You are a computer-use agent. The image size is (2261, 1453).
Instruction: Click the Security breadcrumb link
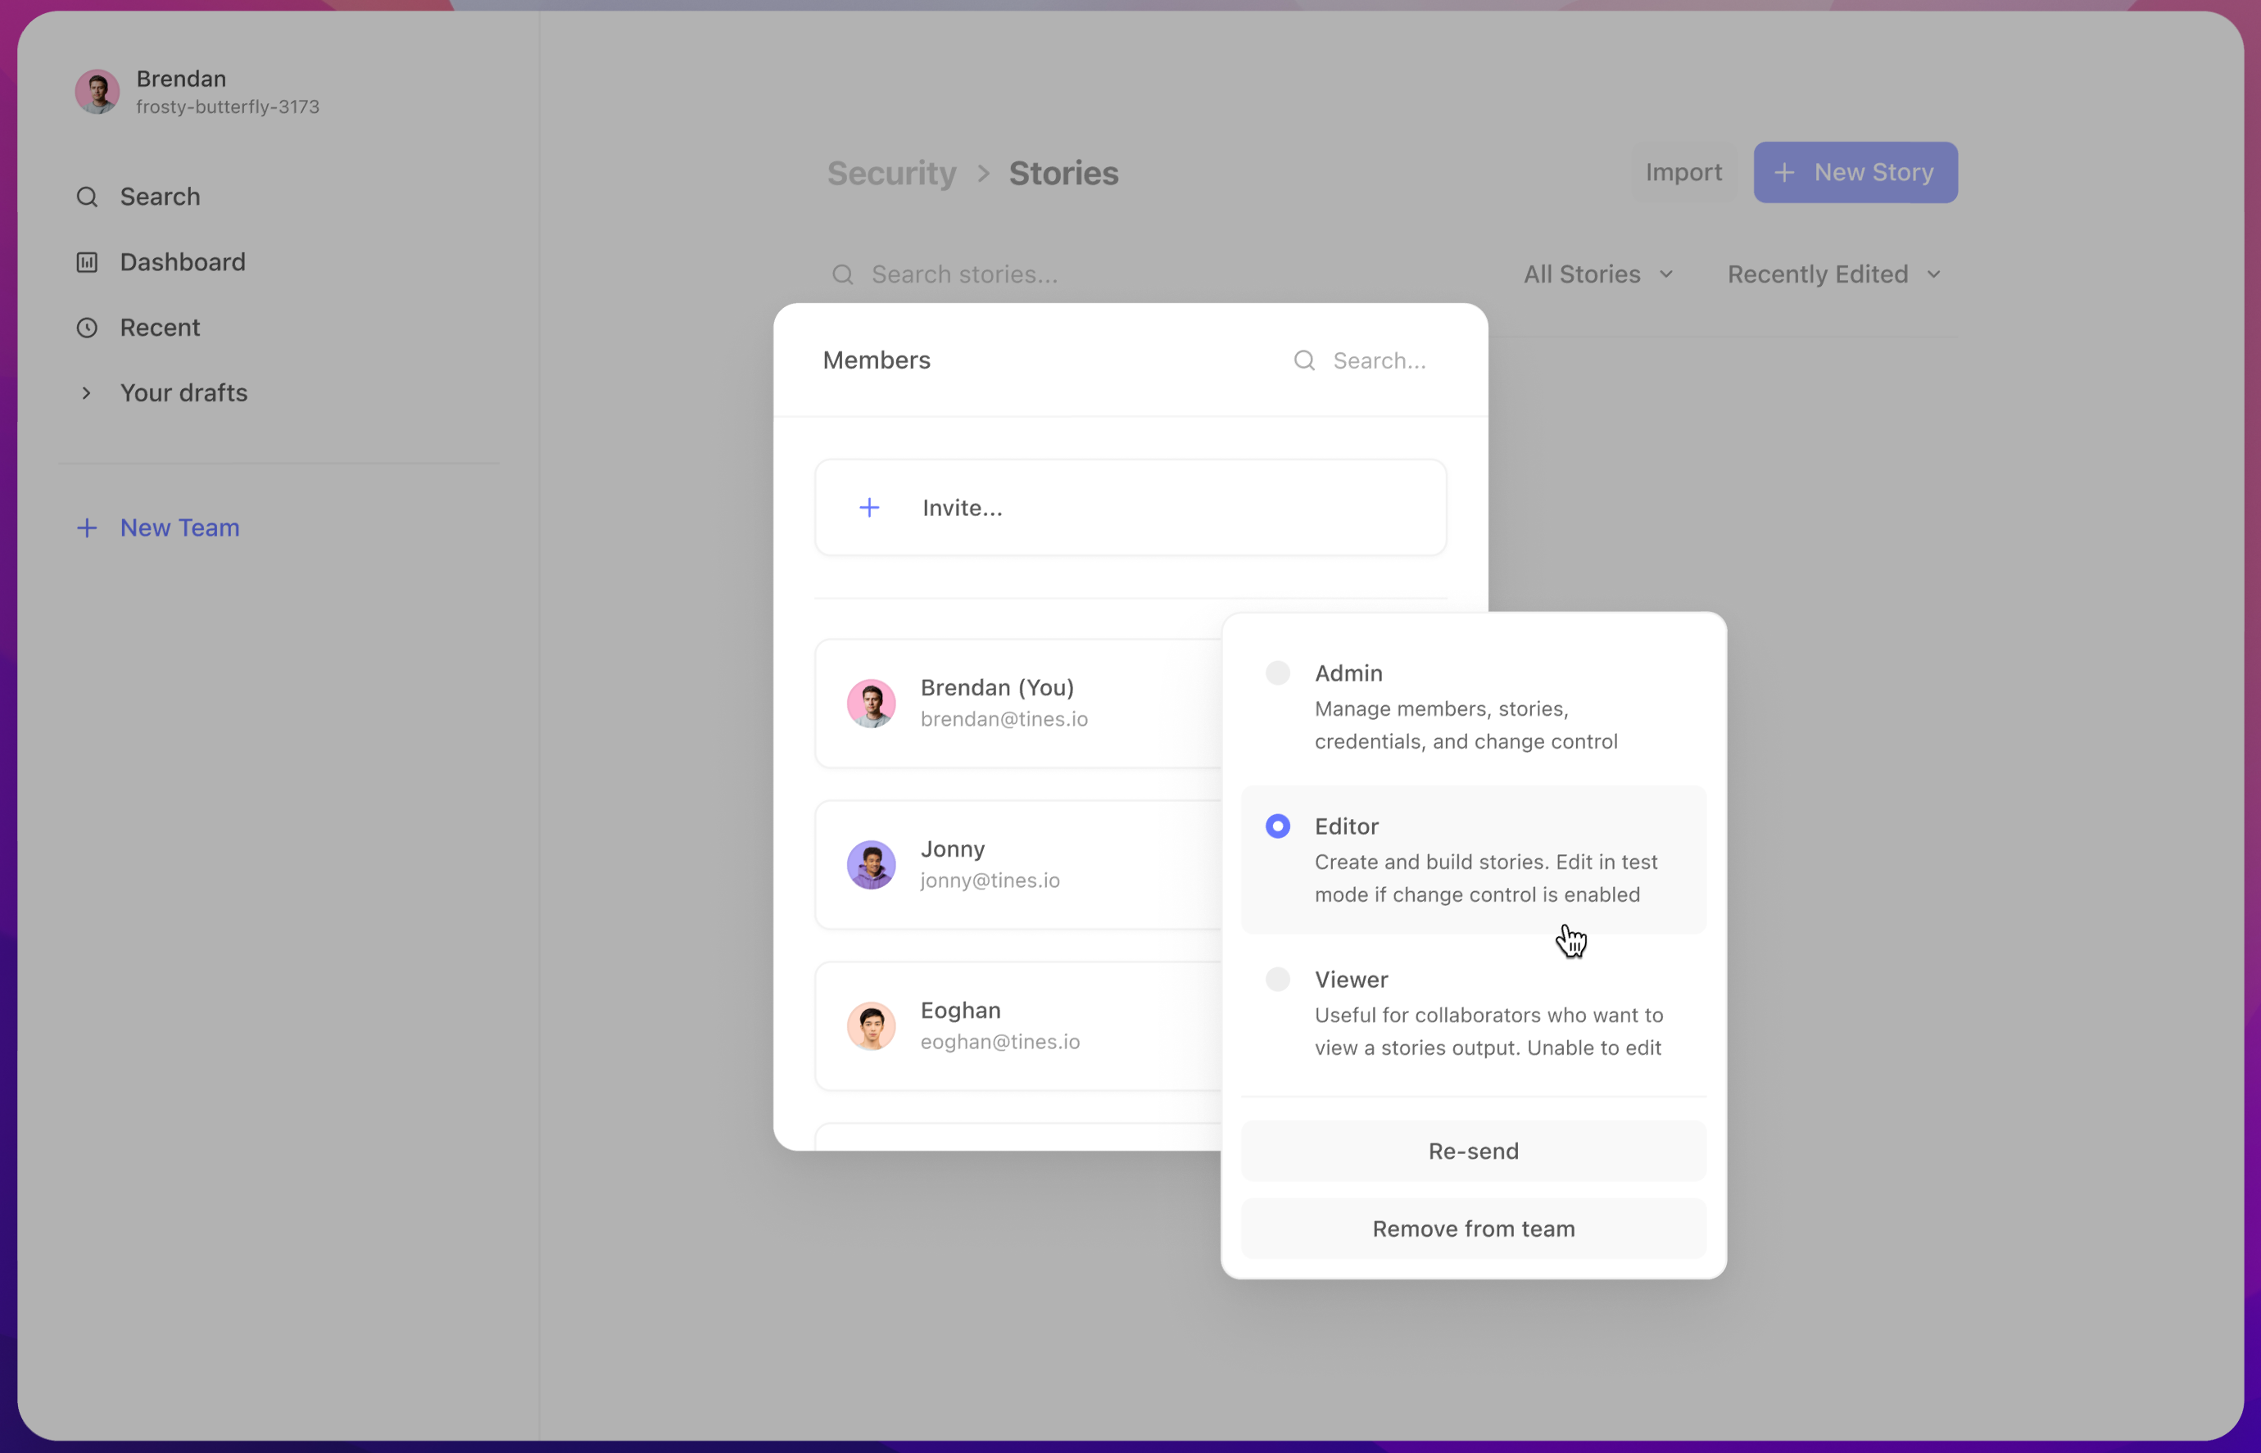click(892, 174)
